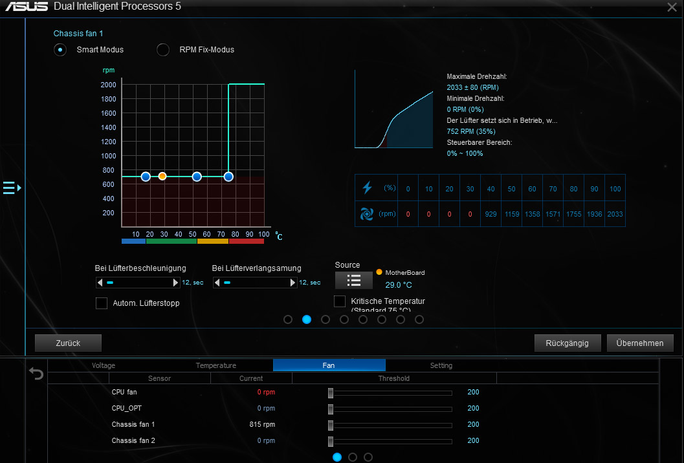Select the first fan page dot
Viewport: 684px width, 463px height.
pyautogui.click(x=288, y=319)
